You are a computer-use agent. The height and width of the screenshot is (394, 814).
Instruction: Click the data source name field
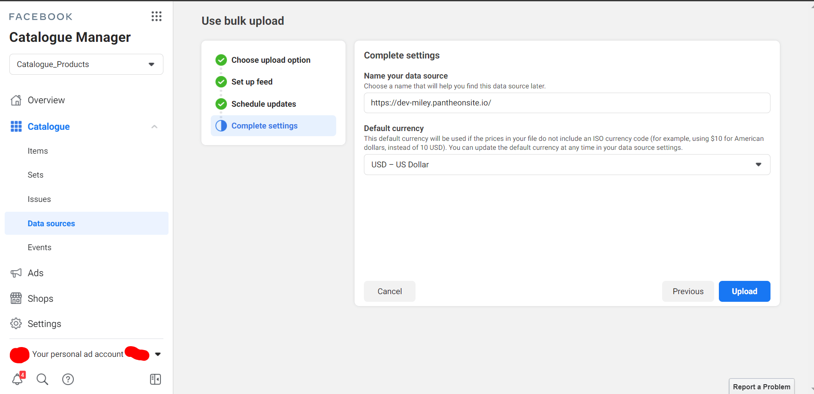coord(567,103)
